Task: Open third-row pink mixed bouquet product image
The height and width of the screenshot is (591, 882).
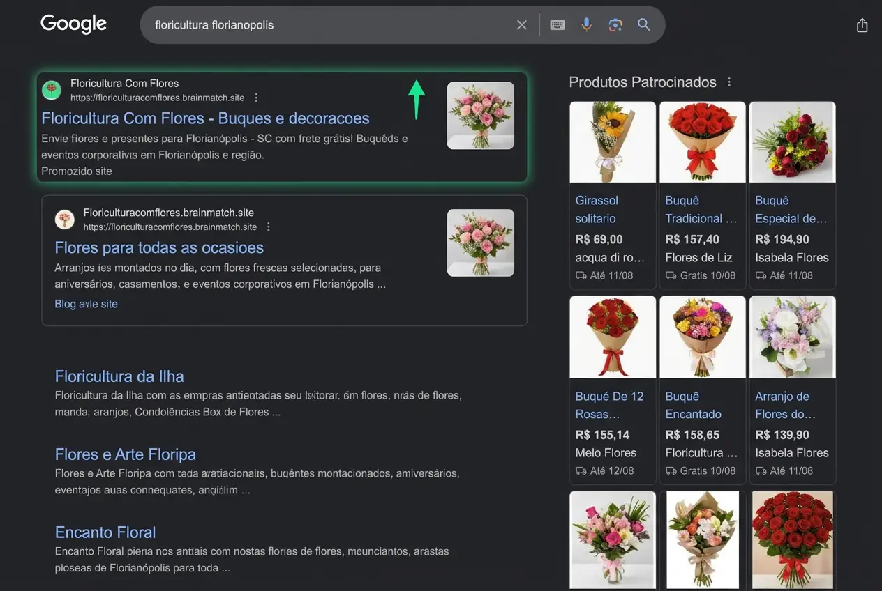Action: pos(613,540)
